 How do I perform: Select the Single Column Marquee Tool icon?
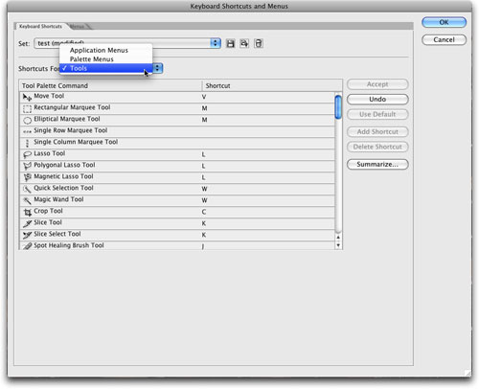27,143
